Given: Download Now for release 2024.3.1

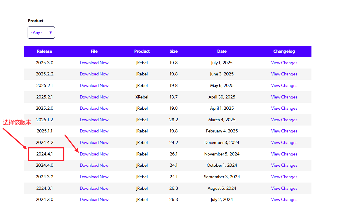Looking at the screenshot, I should (x=94, y=188).
